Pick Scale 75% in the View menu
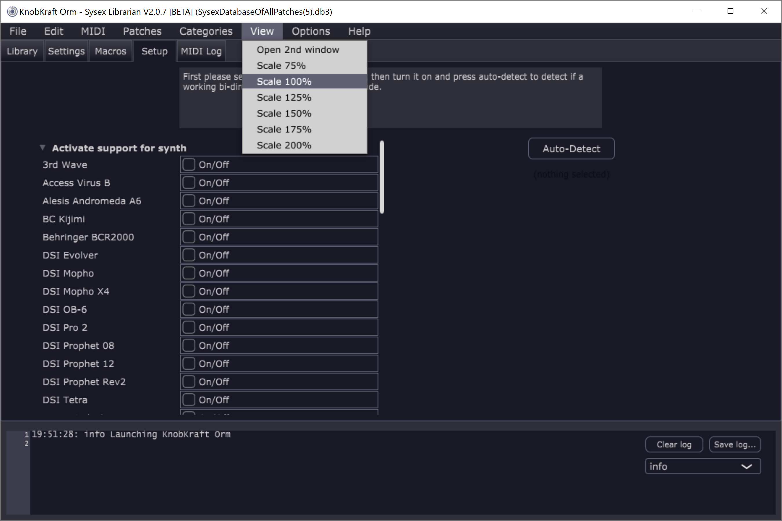Screen dimensions: 782x521 point(281,66)
